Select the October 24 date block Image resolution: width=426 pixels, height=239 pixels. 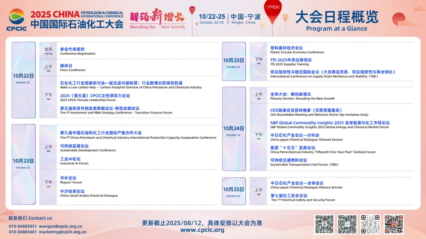click(x=234, y=129)
